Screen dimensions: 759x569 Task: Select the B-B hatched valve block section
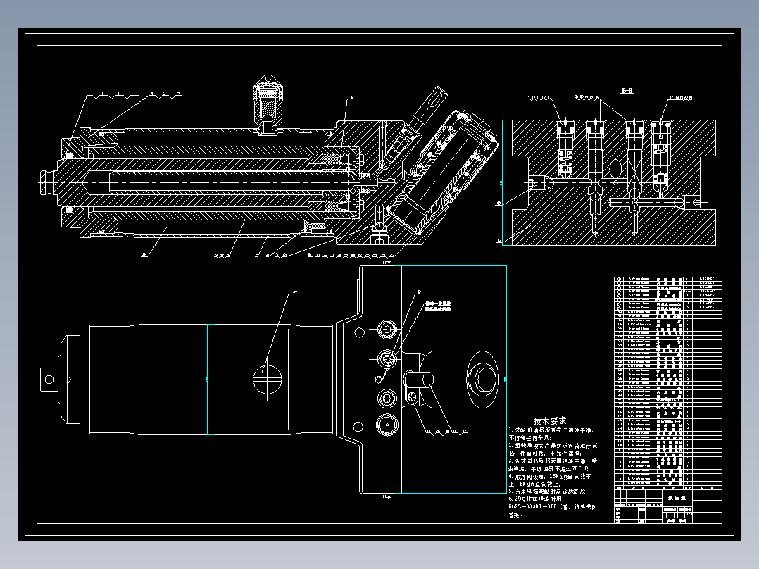613,182
